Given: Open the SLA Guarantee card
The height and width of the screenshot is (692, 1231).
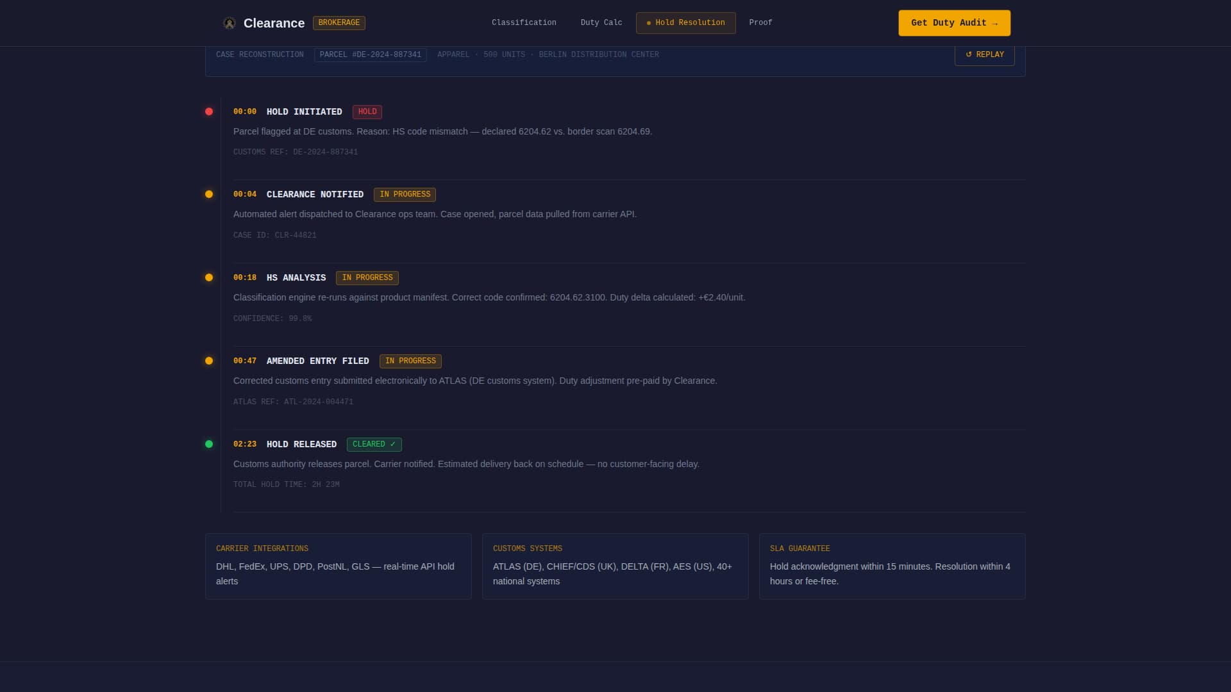Looking at the screenshot, I should [892, 566].
